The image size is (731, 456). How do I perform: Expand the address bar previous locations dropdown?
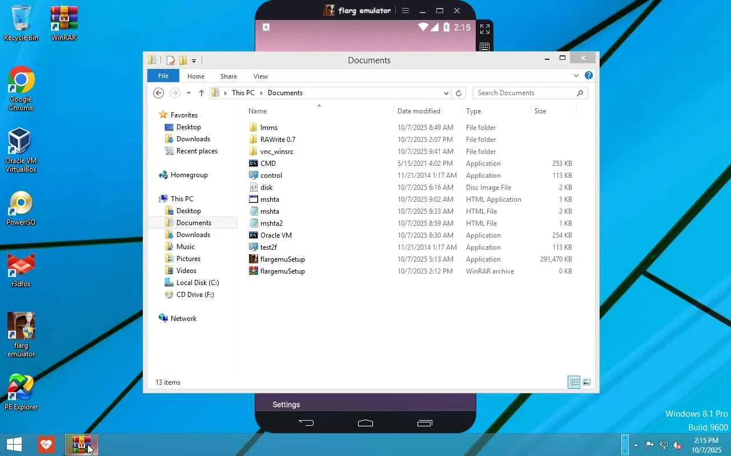click(x=446, y=93)
